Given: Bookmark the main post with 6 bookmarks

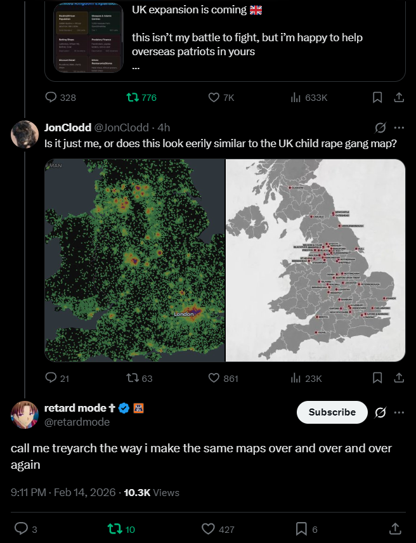Looking at the screenshot, I should tap(301, 528).
